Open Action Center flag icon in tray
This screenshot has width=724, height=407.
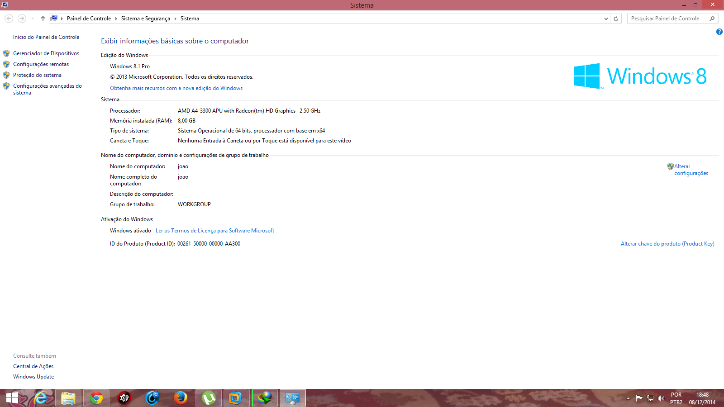[639, 398]
